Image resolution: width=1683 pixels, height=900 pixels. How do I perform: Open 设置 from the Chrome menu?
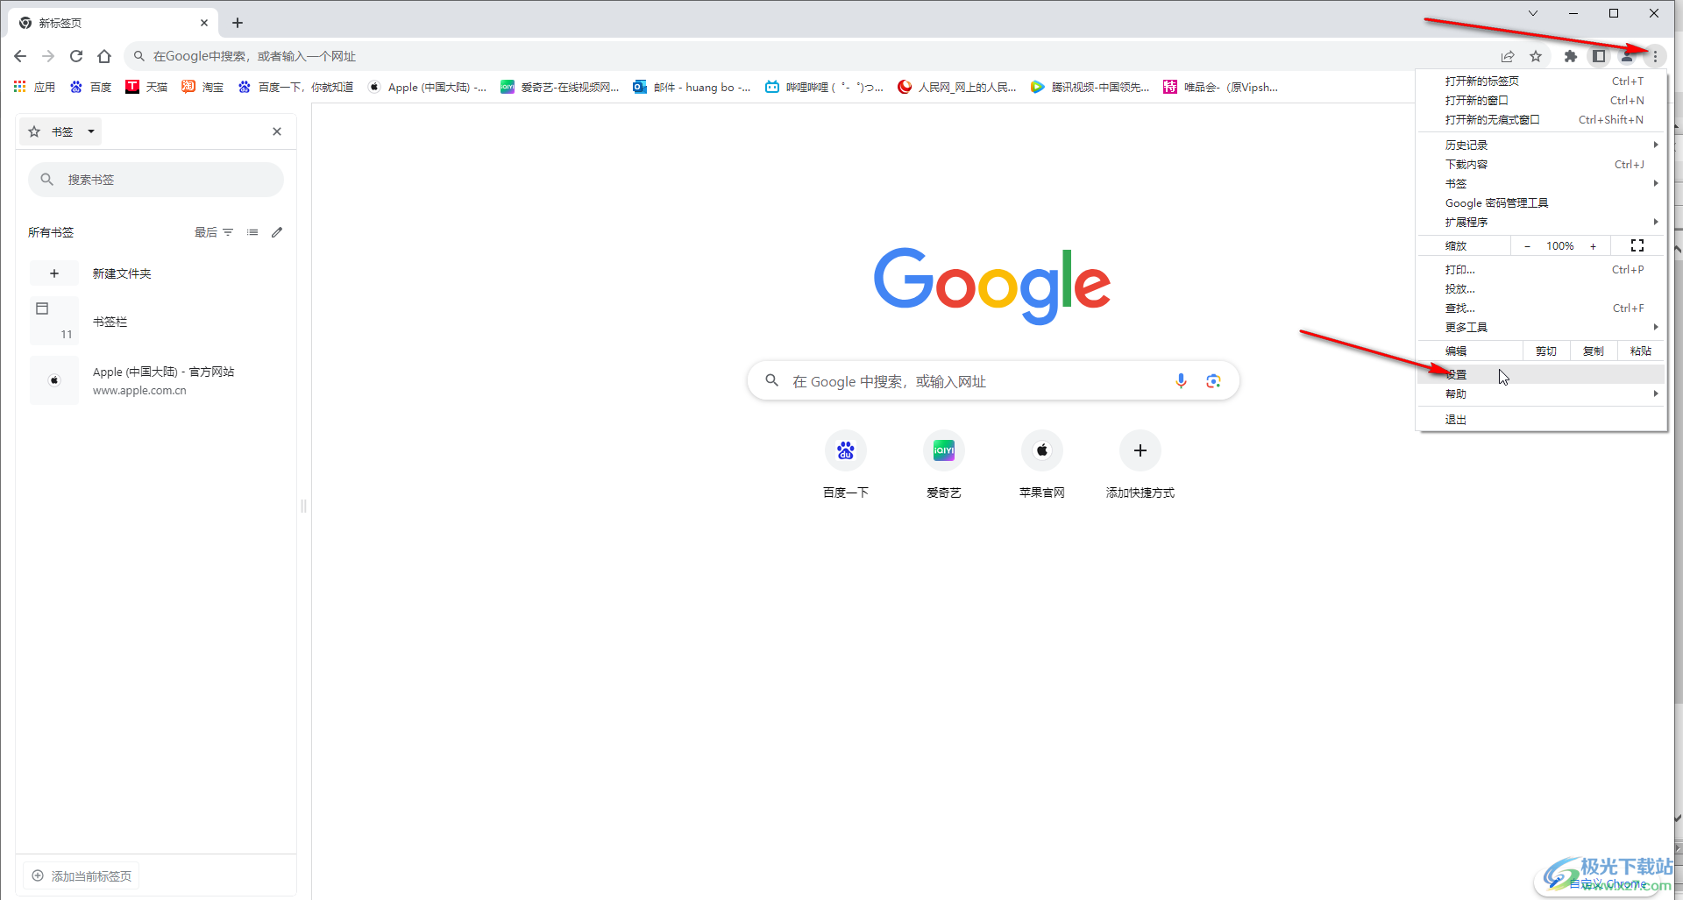click(1542, 374)
